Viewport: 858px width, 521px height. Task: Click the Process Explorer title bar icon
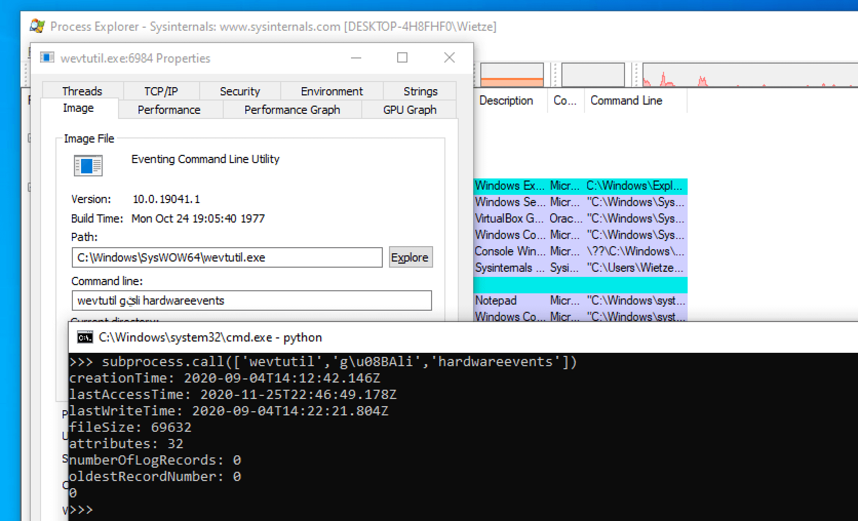point(37,26)
